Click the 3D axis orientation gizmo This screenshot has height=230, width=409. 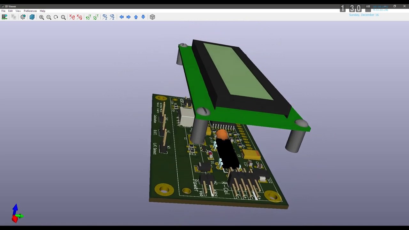(x=17, y=214)
